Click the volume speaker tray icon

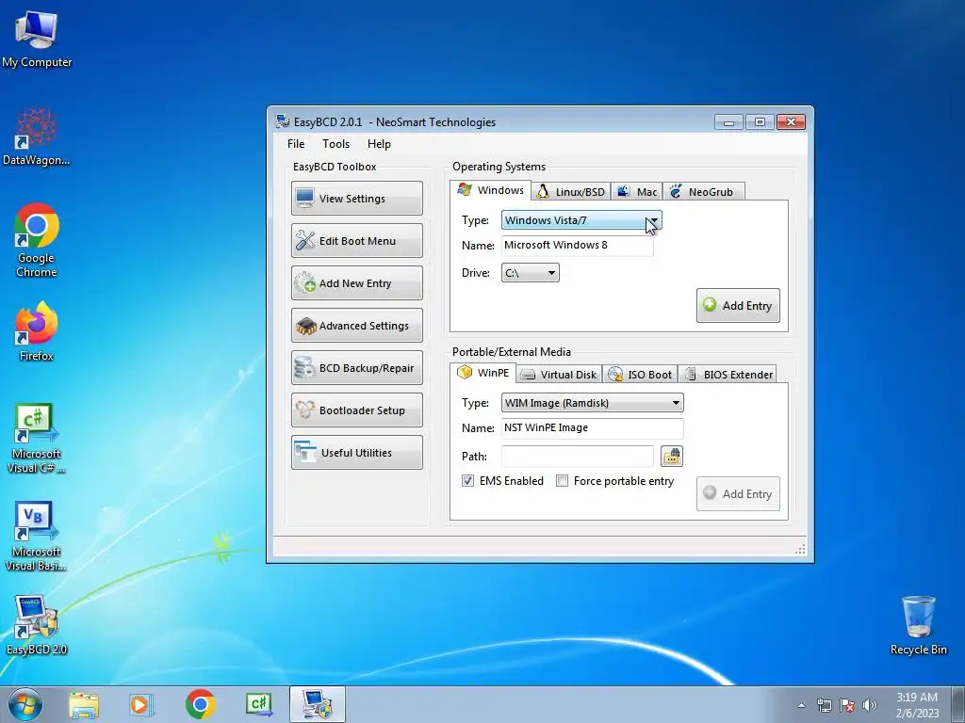870,705
